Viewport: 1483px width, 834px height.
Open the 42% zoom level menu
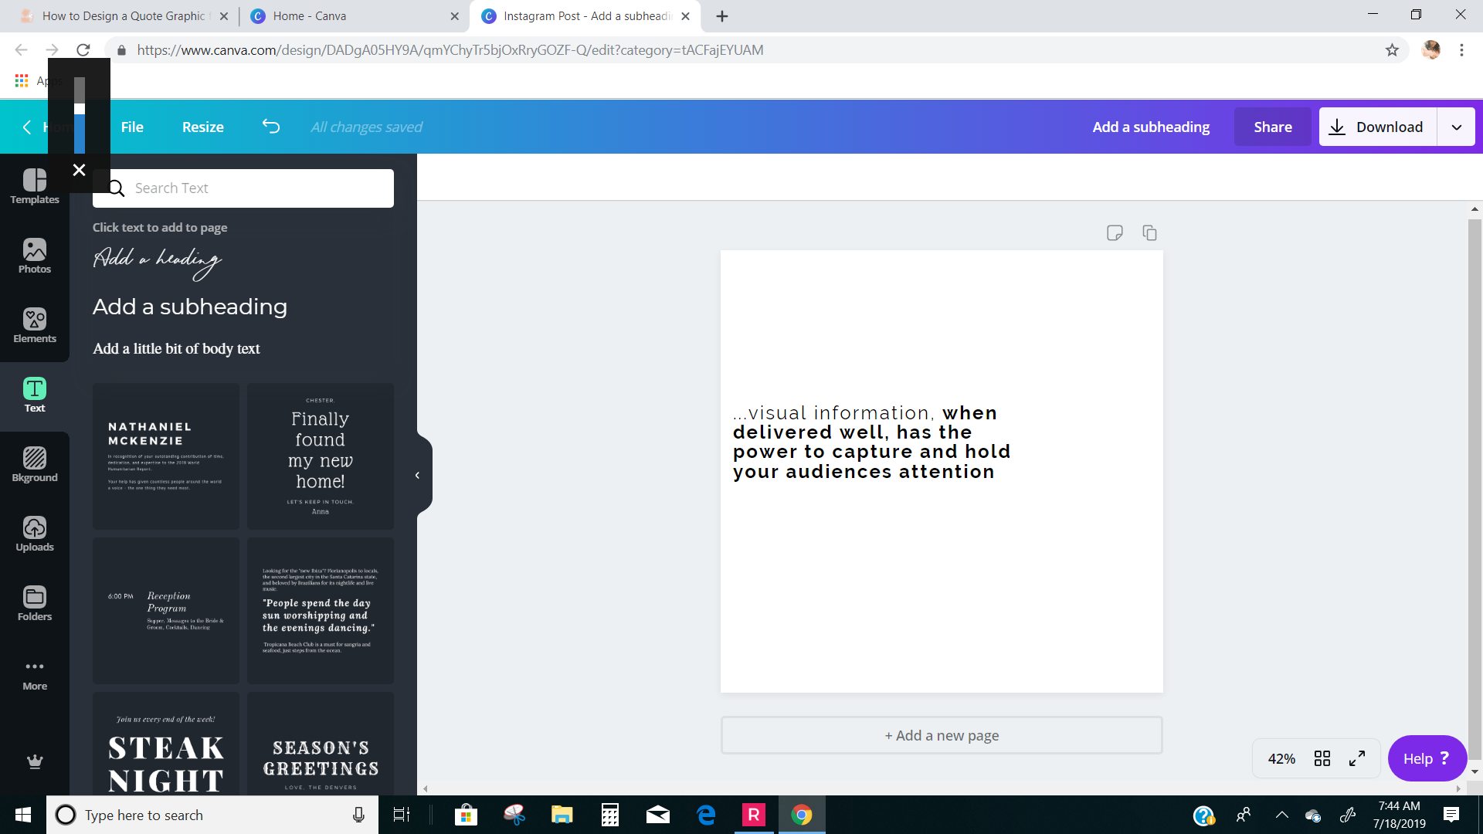click(1281, 758)
